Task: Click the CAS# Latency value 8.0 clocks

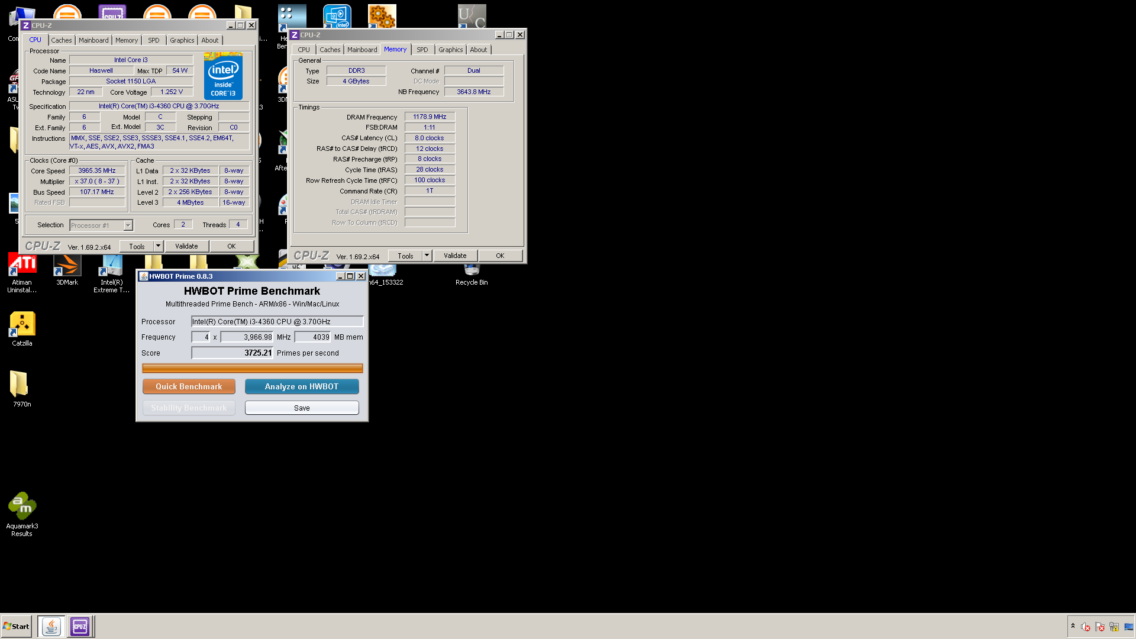Action: 430,138
